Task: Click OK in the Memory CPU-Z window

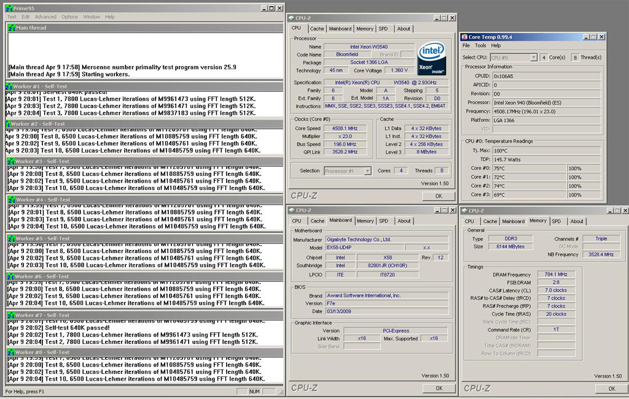Action: [x=612, y=389]
